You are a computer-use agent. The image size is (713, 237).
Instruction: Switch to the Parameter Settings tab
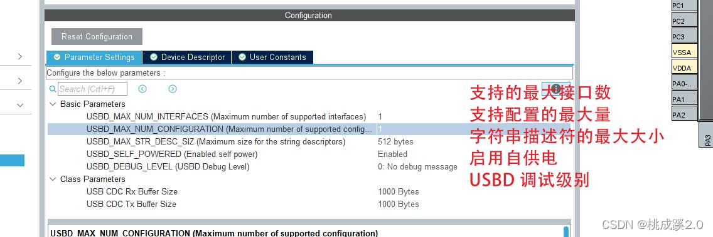point(94,57)
